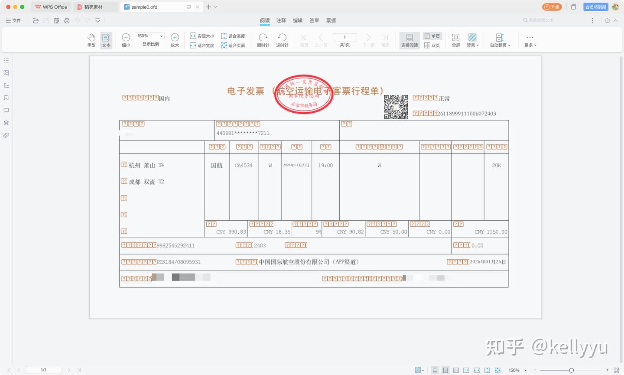The height and width of the screenshot is (375, 624).
Task: Fit page to width (适合宽度)
Action: 202,45
